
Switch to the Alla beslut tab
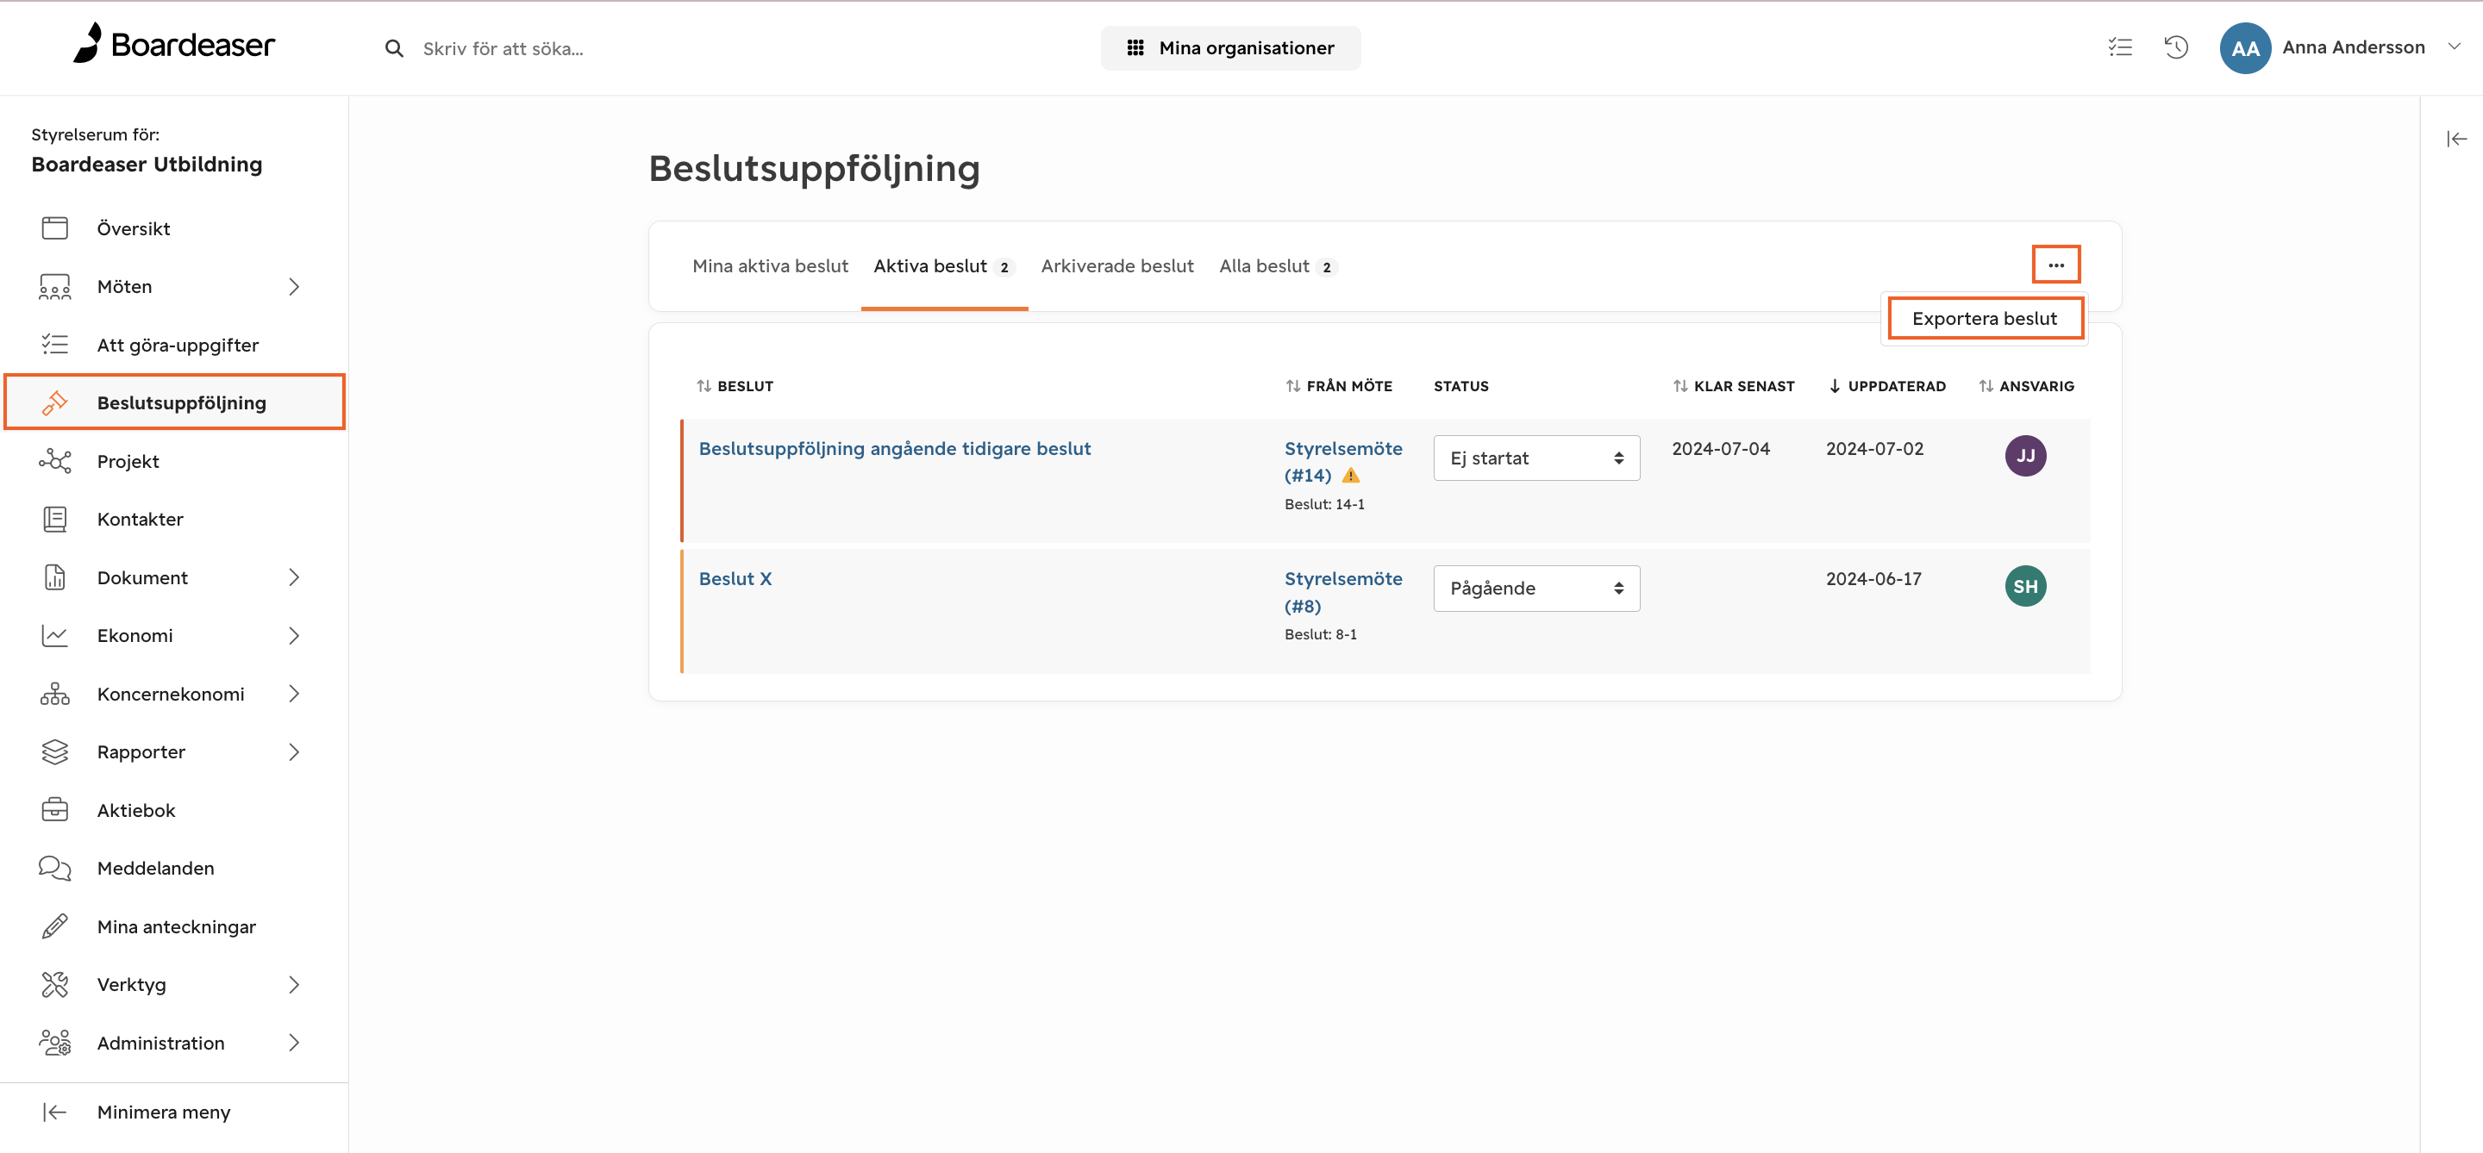click(1277, 266)
